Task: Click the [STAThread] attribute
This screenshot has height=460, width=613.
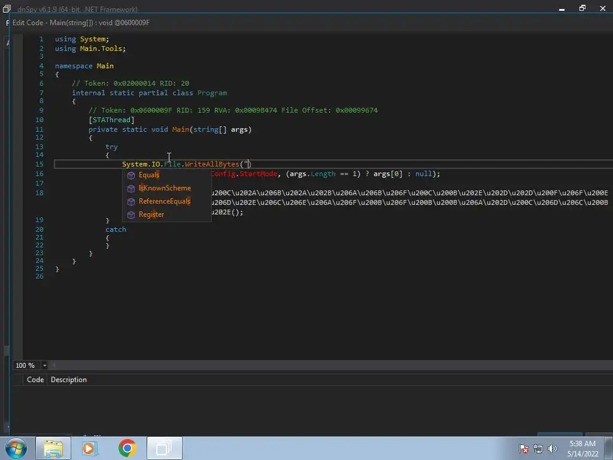Action: coord(111,120)
